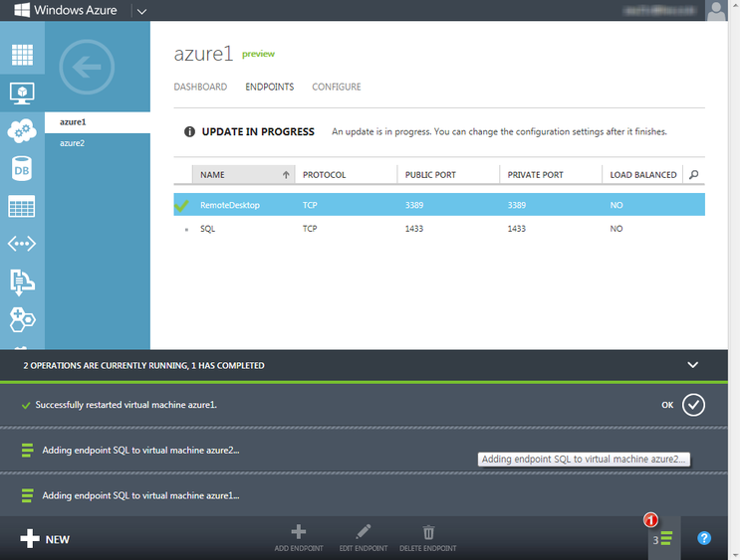Select azure2 in the VM list
Screen dimensions: 740x560
98,143
